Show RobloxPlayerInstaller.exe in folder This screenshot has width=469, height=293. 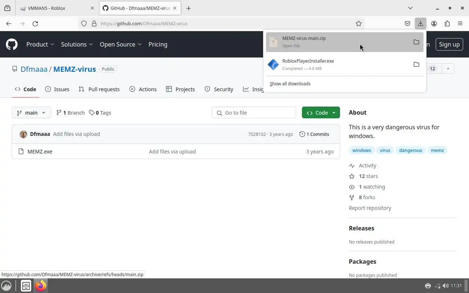click(416, 64)
